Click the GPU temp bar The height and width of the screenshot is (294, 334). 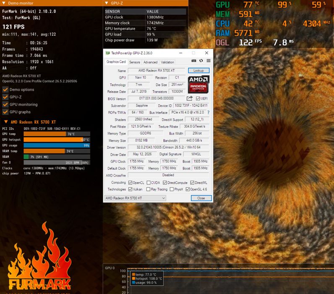click(x=57, y=134)
